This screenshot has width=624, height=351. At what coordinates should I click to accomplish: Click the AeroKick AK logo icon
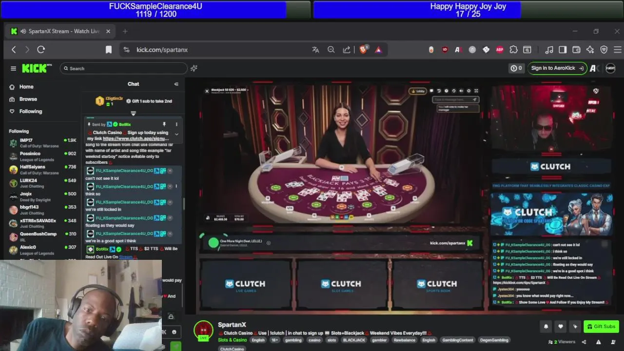pyautogui.click(x=594, y=68)
